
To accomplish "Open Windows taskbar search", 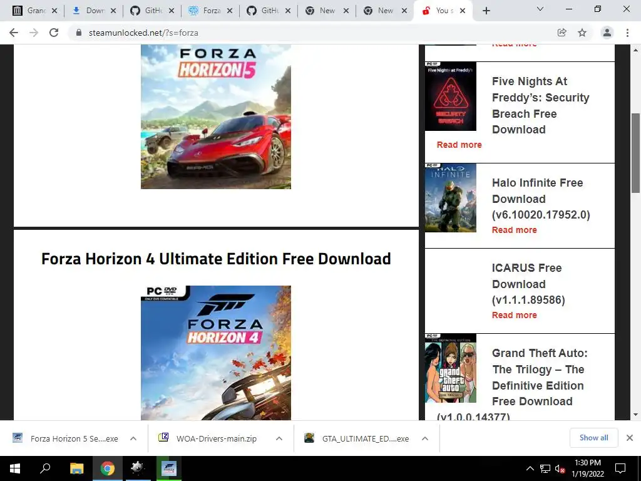I will (45, 468).
